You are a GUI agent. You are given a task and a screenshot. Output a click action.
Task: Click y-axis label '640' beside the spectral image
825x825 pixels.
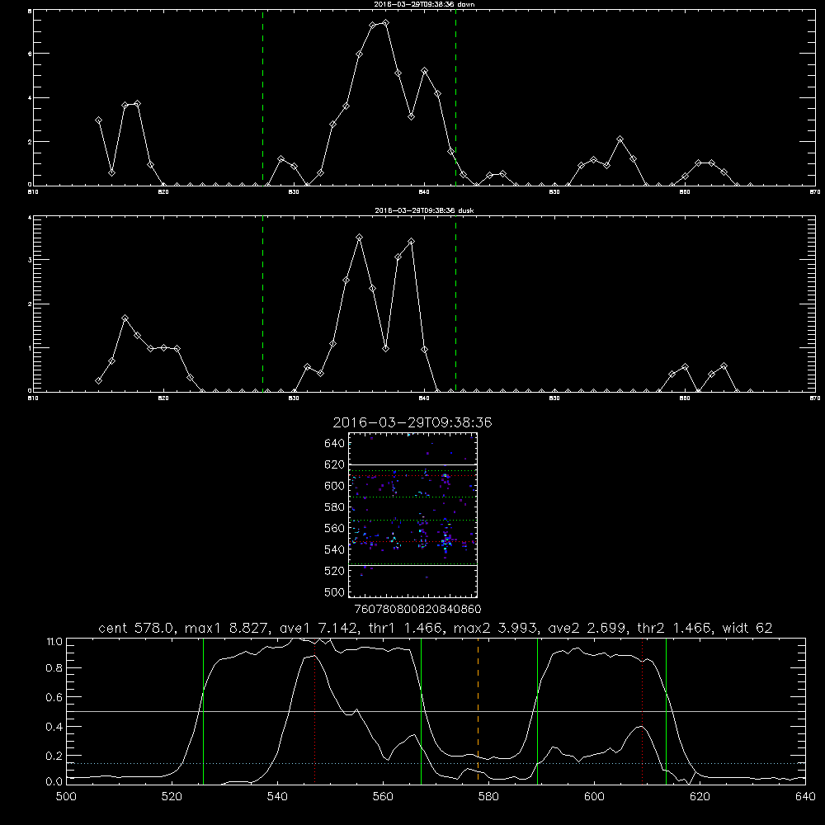[x=335, y=444]
